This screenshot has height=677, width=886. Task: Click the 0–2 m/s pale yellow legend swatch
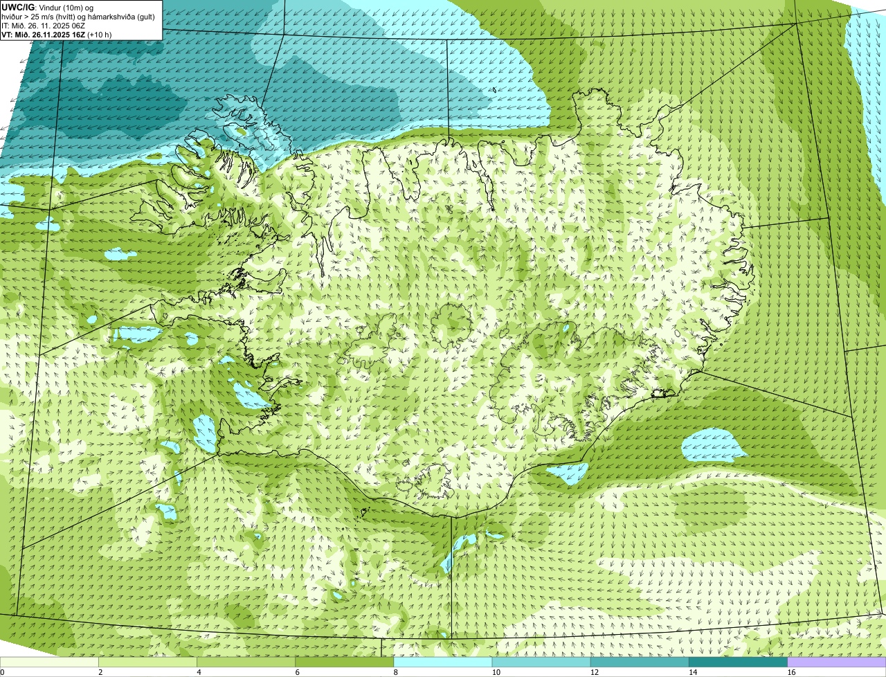point(49,662)
